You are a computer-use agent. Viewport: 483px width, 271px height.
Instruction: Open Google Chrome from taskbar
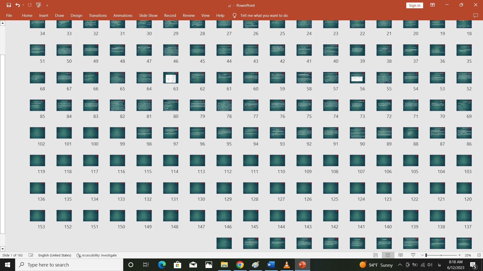pos(240,265)
